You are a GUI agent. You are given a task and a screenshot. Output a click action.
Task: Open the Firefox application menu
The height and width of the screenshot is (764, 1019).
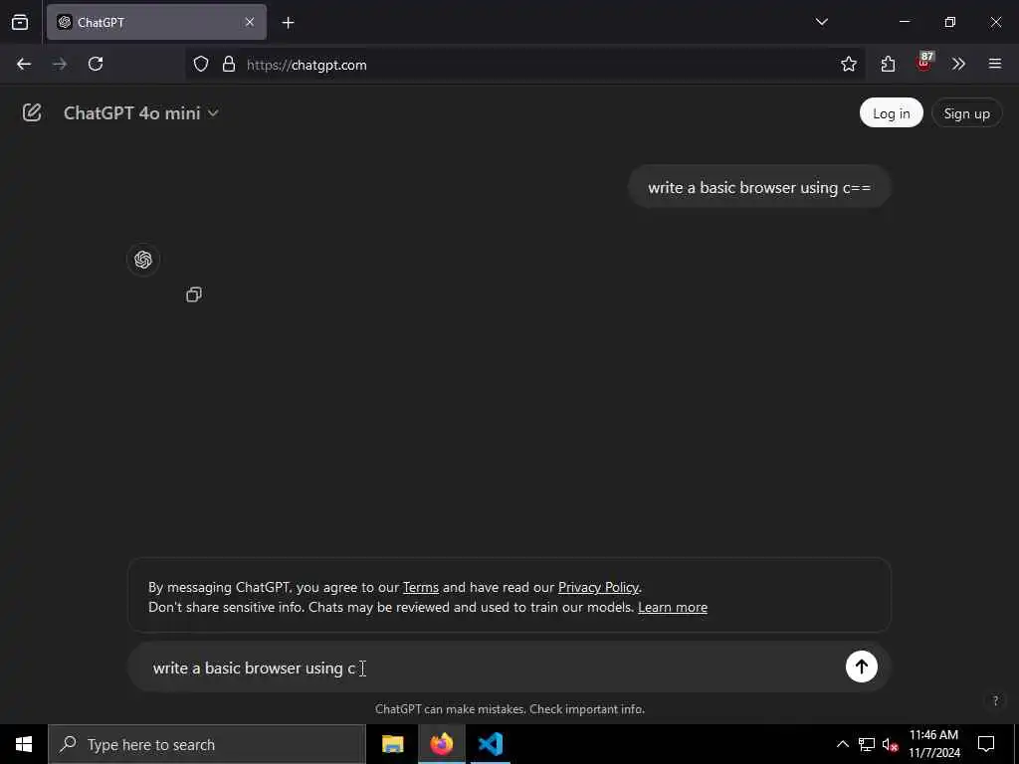[x=994, y=64]
